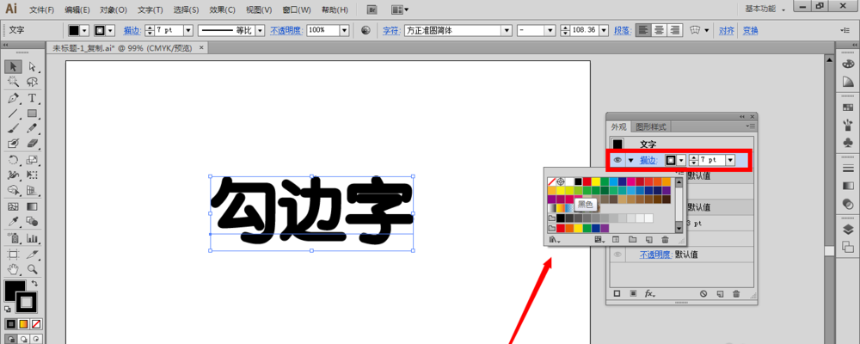Viewport: 860px width, 344px height.
Task: Select the Eraser tool
Action: [x=32, y=144]
